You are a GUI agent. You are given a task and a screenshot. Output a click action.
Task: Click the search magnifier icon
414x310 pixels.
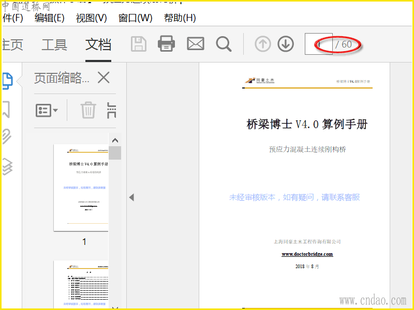(x=224, y=44)
